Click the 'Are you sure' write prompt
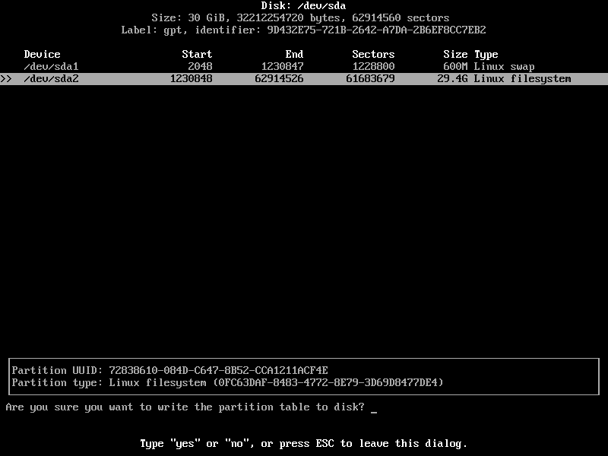This screenshot has height=456, width=608. [185, 407]
